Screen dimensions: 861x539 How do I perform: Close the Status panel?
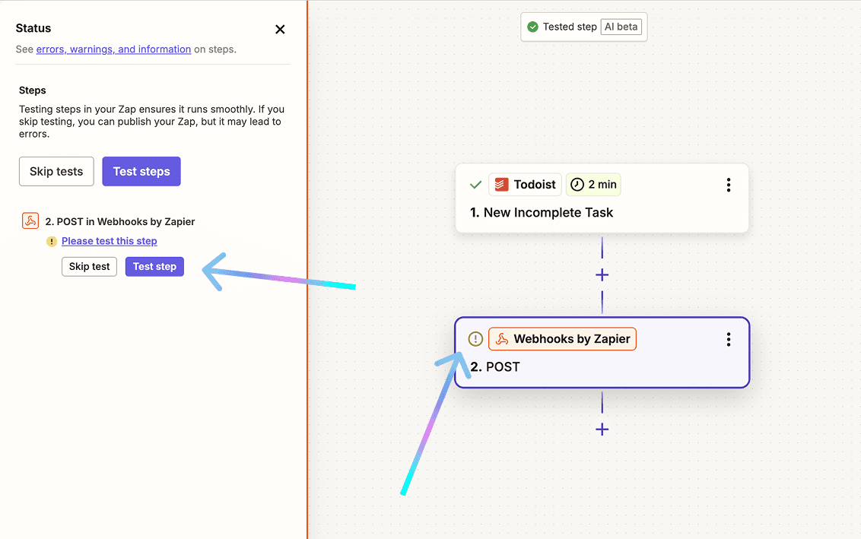tap(280, 30)
